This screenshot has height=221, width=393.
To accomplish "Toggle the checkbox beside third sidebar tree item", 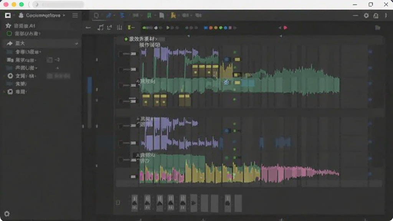I will pos(50,60).
